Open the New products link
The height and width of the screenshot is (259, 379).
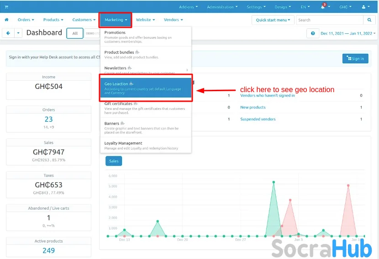pyautogui.click(x=253, y=108)
